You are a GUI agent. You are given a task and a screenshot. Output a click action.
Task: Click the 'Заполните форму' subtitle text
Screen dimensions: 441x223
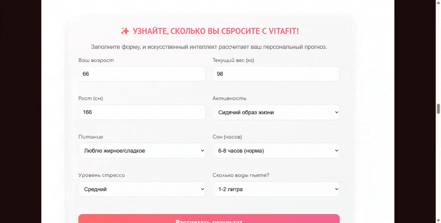pyautogui.click(x=209, y=47)
